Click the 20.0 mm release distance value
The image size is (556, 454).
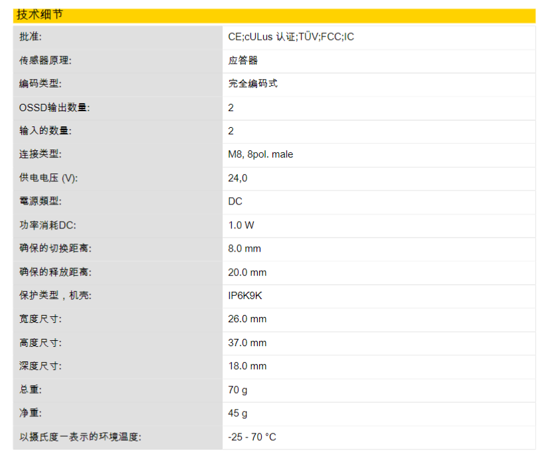tap(247, 273)
